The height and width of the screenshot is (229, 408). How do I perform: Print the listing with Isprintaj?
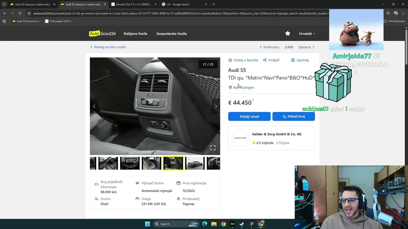pos(300,60)
